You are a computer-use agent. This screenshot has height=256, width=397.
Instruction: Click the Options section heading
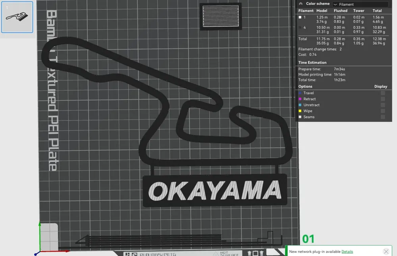click(305, 86)
